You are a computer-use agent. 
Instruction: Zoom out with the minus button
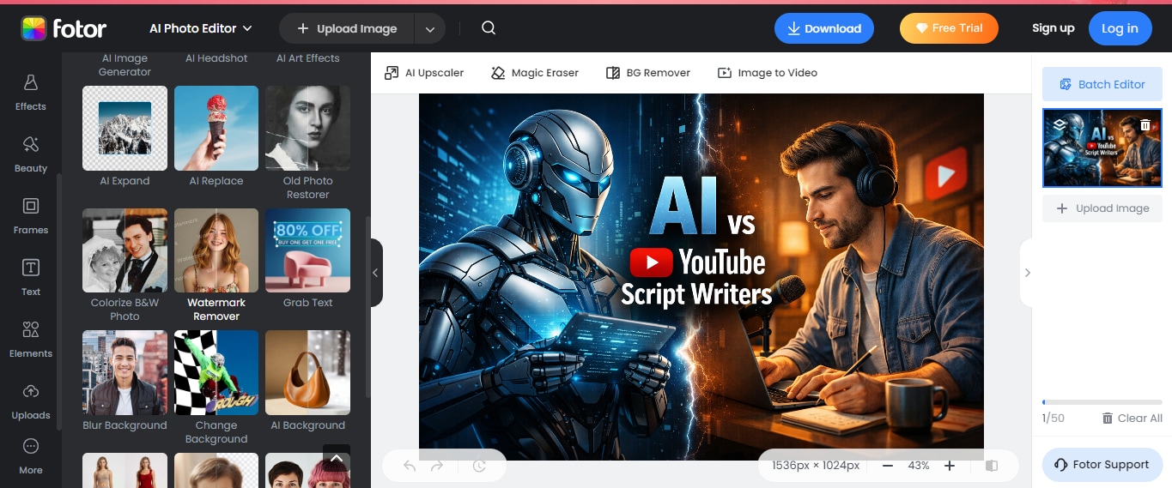click(888, 466)
